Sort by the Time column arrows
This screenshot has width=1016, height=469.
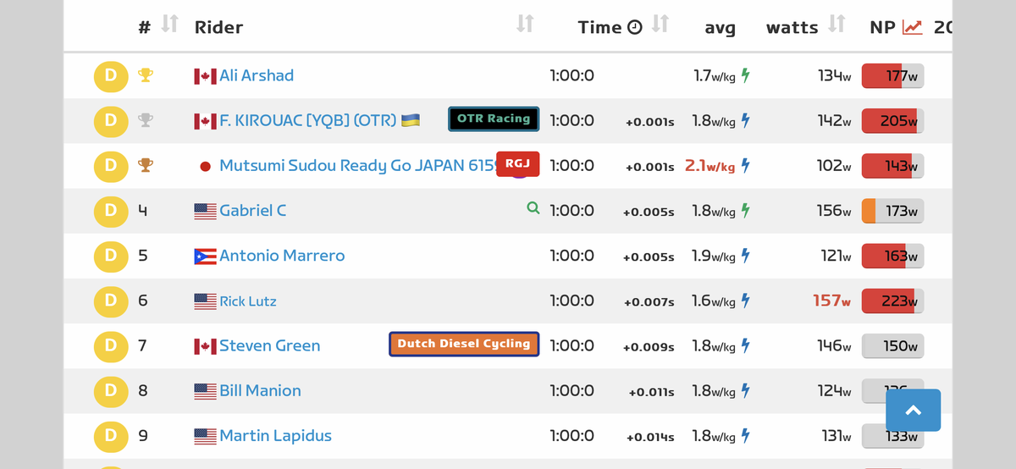coord(660,25)
